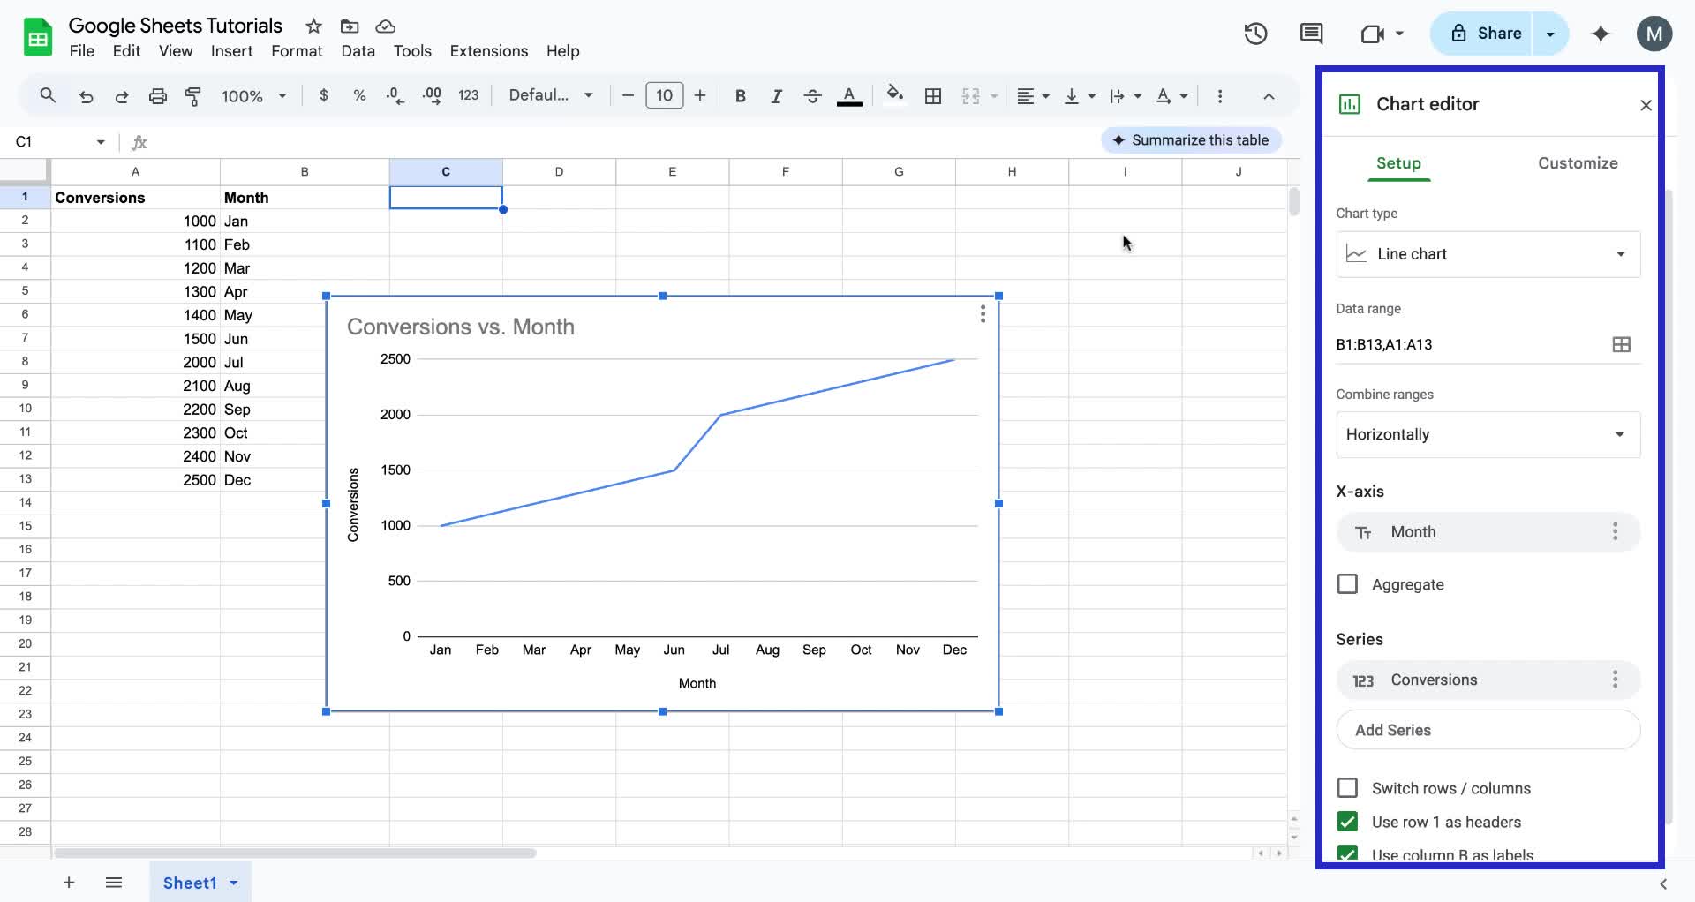
Task: Apply percent format
Action: click(359, 95)
